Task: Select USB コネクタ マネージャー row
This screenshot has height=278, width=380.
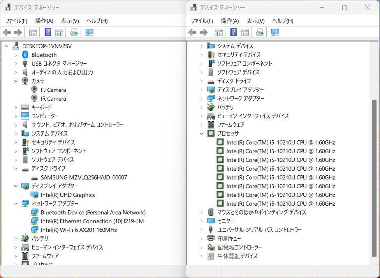Action: point(59,64)
